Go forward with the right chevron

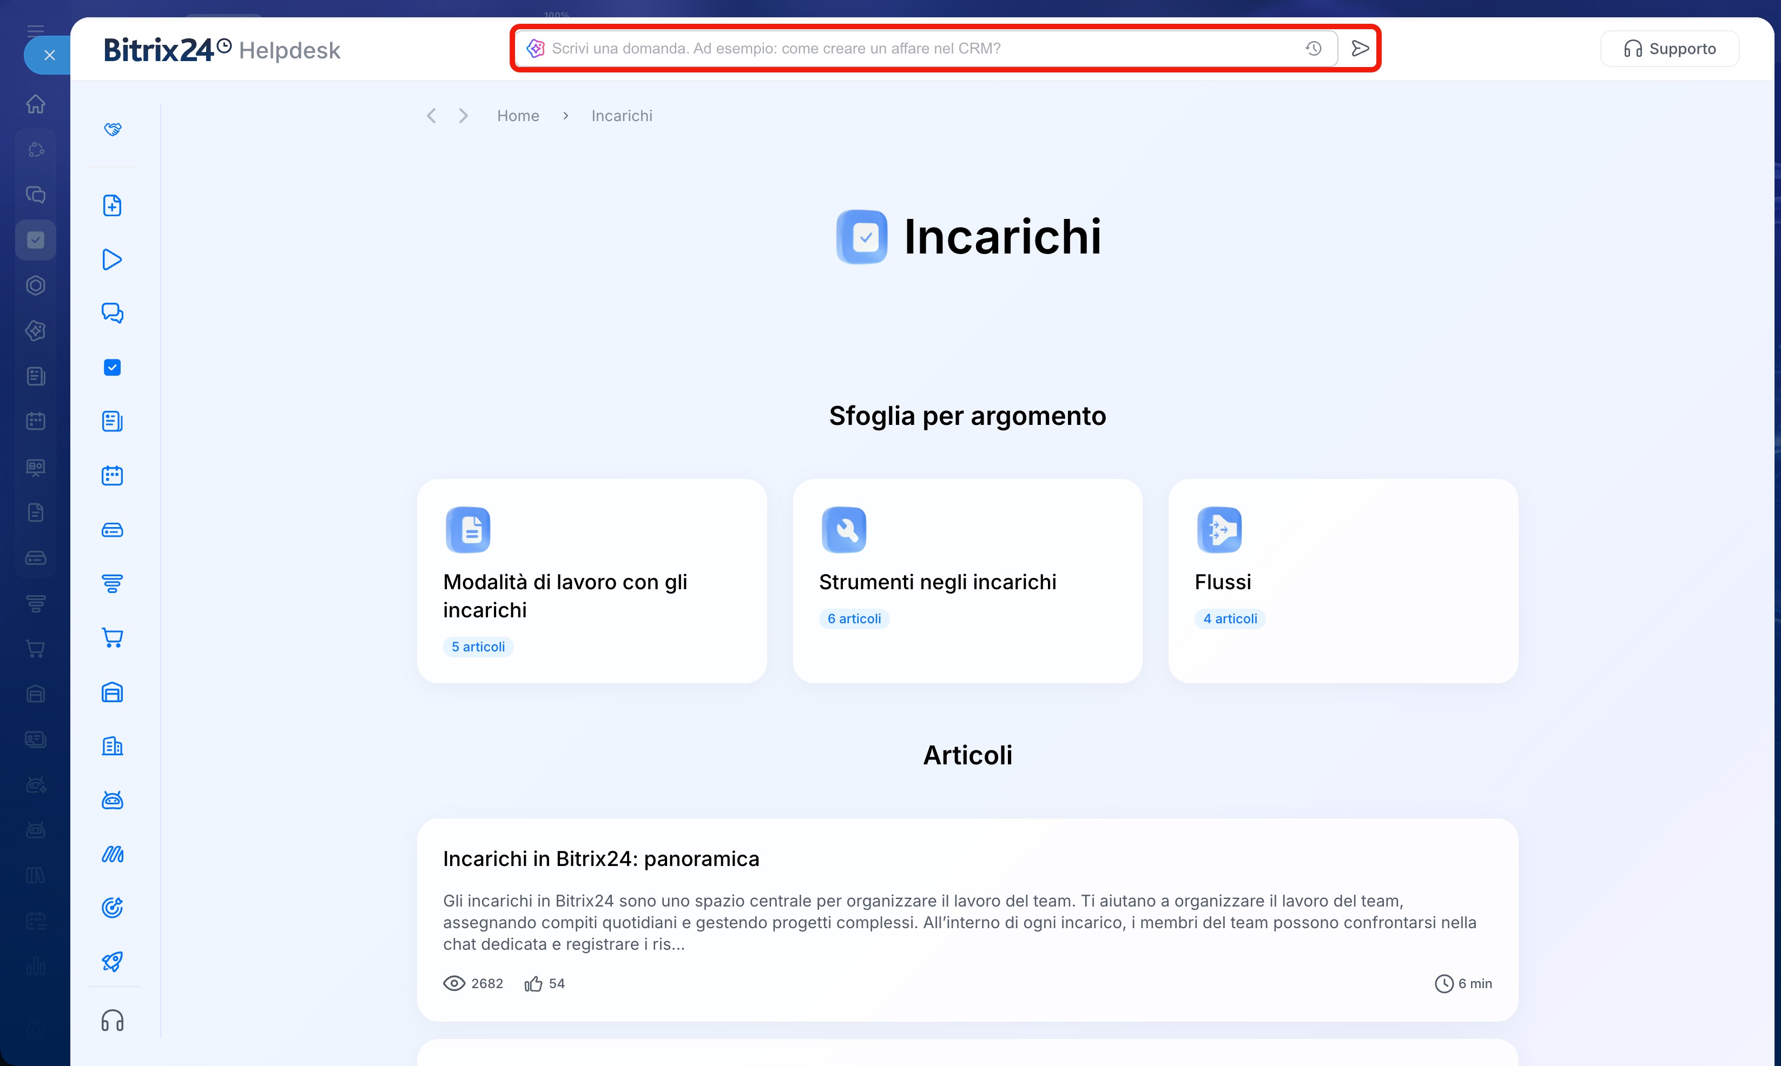coord(464,116)
